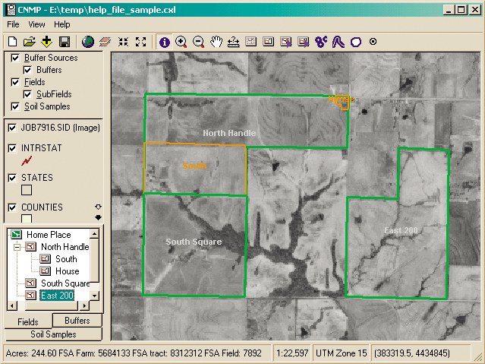The image size is (485, 364).
Task: Click the North Handle map label
Action: click(229, 133)
